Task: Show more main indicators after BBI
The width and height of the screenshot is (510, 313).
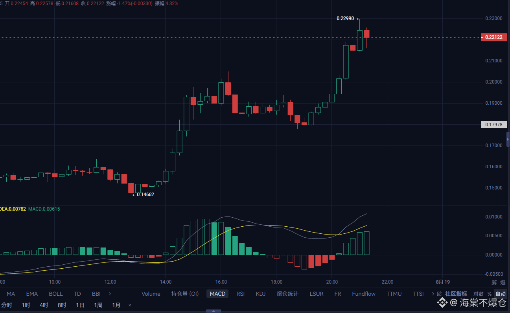Action: click(x=110, y=294)
